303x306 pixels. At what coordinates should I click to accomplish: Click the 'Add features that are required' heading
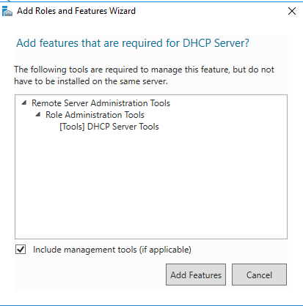pos(133,43)
